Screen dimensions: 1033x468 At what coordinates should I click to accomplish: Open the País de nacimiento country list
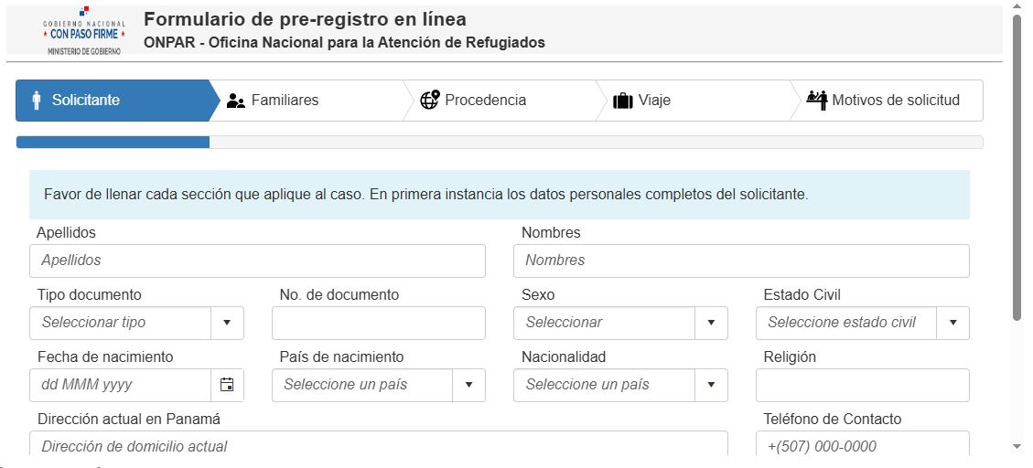(x=469, y=385)
